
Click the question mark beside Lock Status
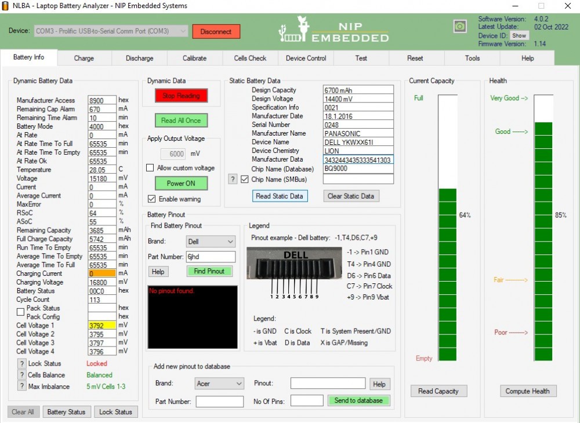pos(22,363)
